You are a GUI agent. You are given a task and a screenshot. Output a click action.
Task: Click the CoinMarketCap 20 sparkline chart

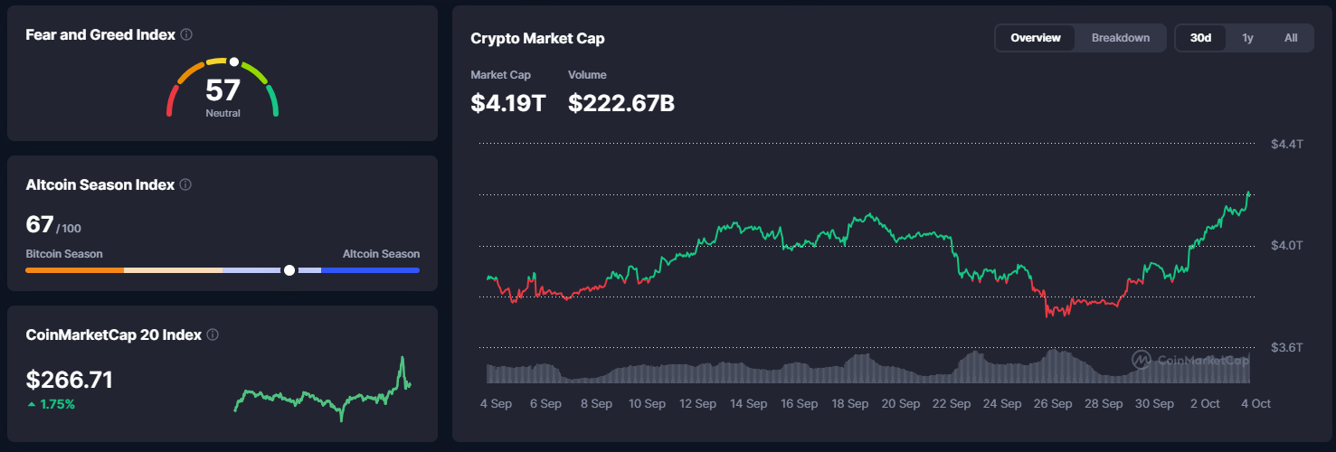[323, 392]
